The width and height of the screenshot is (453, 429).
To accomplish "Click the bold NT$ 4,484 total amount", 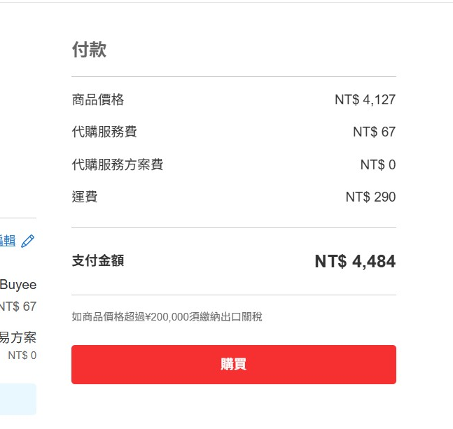I will point(355,261).
